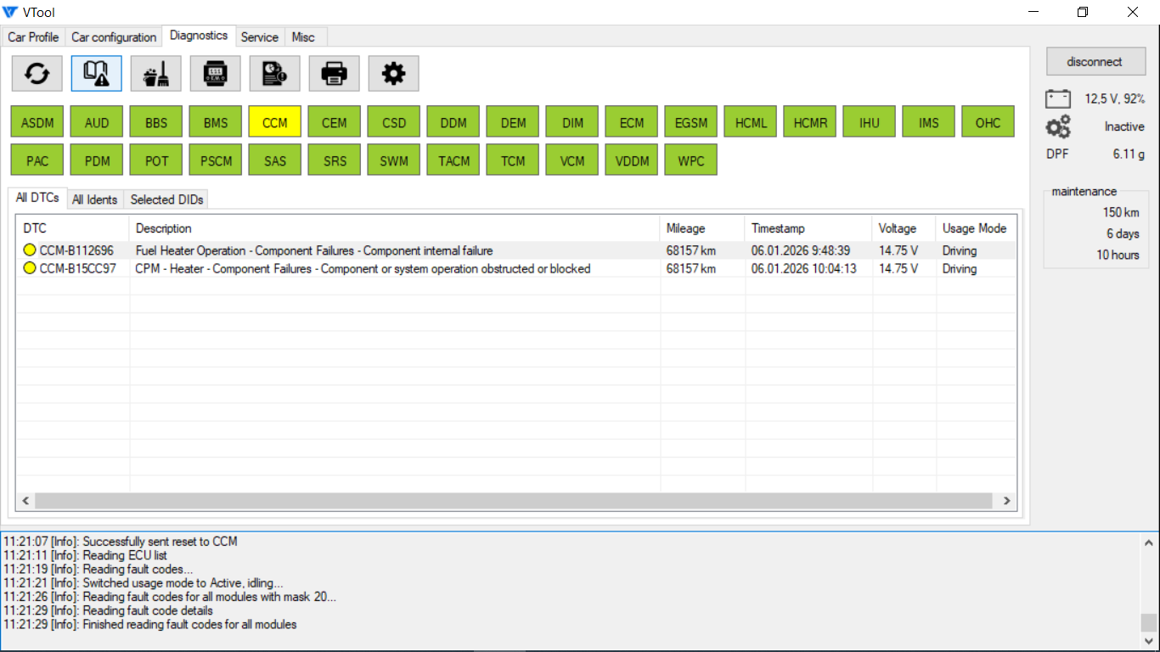Select the ECM module button
This screenshot has width=1160, height=652.
(631, 122)
